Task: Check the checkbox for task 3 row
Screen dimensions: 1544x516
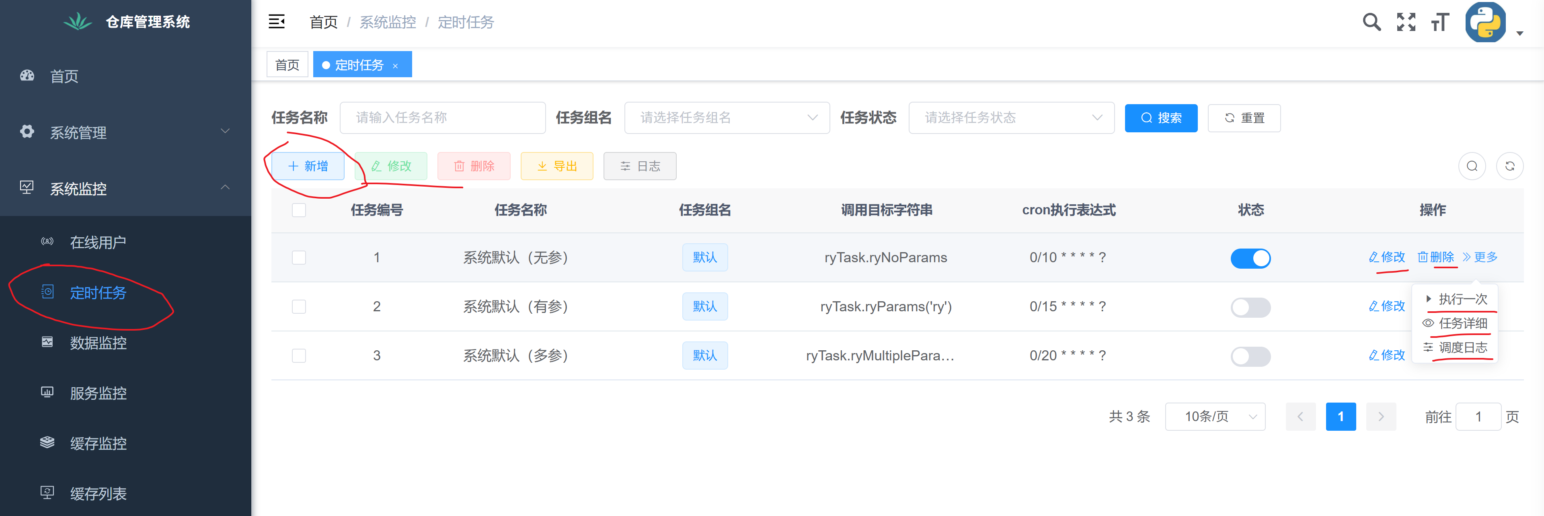Action: pyautogui.click(x=298, y=356)
